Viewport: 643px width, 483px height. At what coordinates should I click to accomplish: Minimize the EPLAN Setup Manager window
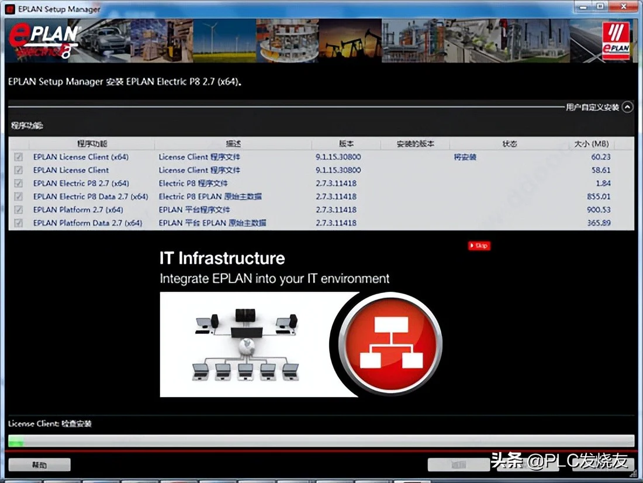click(583, 6)
